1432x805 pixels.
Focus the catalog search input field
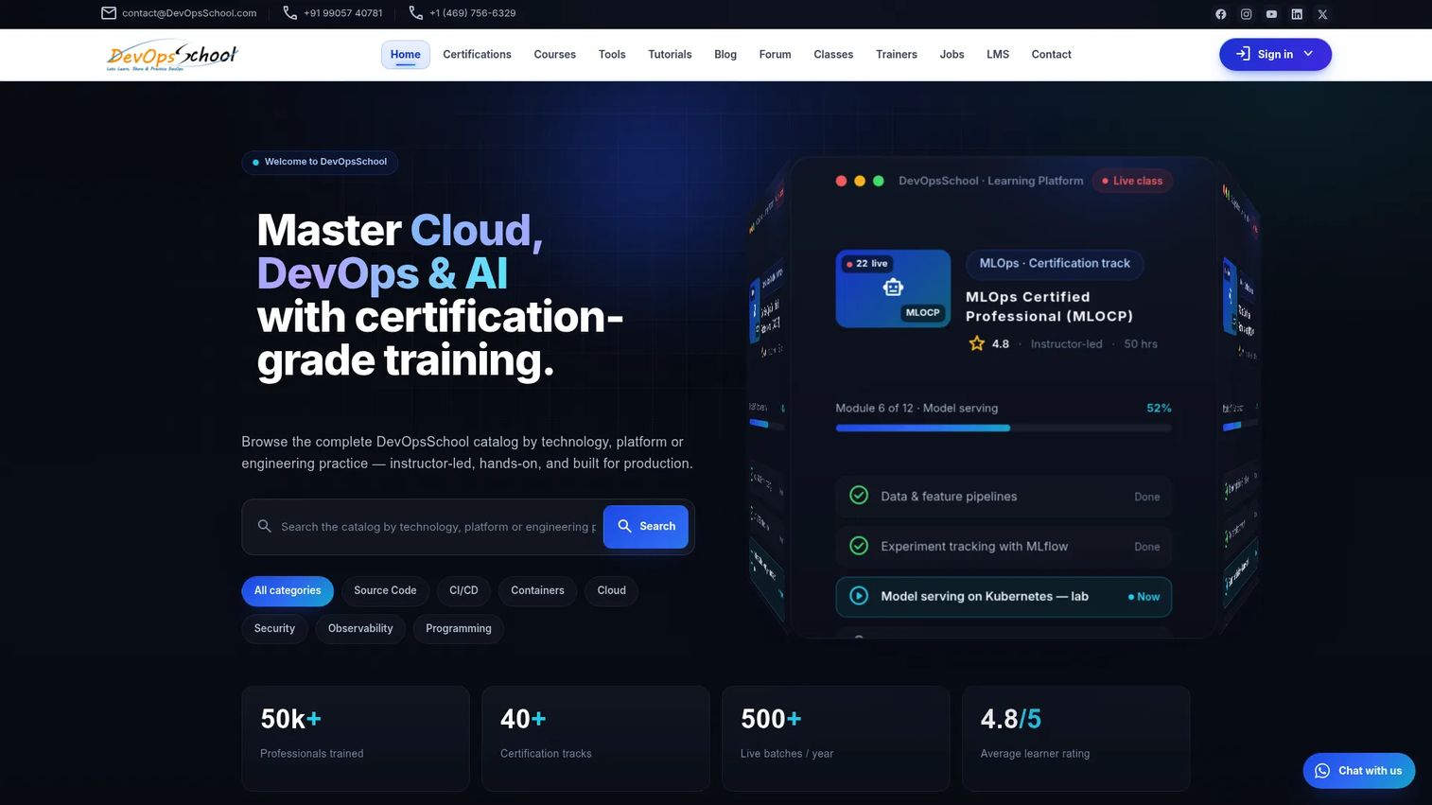tap(438, 527)
